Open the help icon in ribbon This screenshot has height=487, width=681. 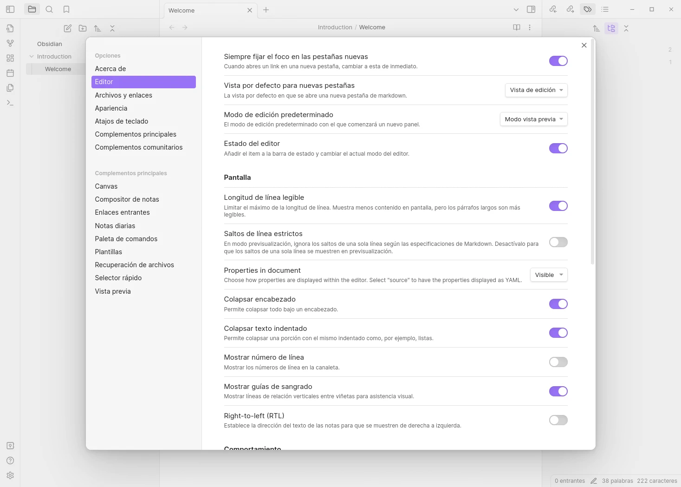coord(10,461)
